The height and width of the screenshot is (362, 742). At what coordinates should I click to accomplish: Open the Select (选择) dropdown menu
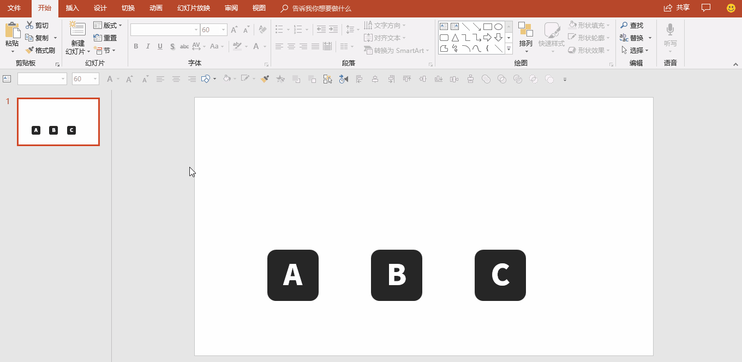coord(635,50)
